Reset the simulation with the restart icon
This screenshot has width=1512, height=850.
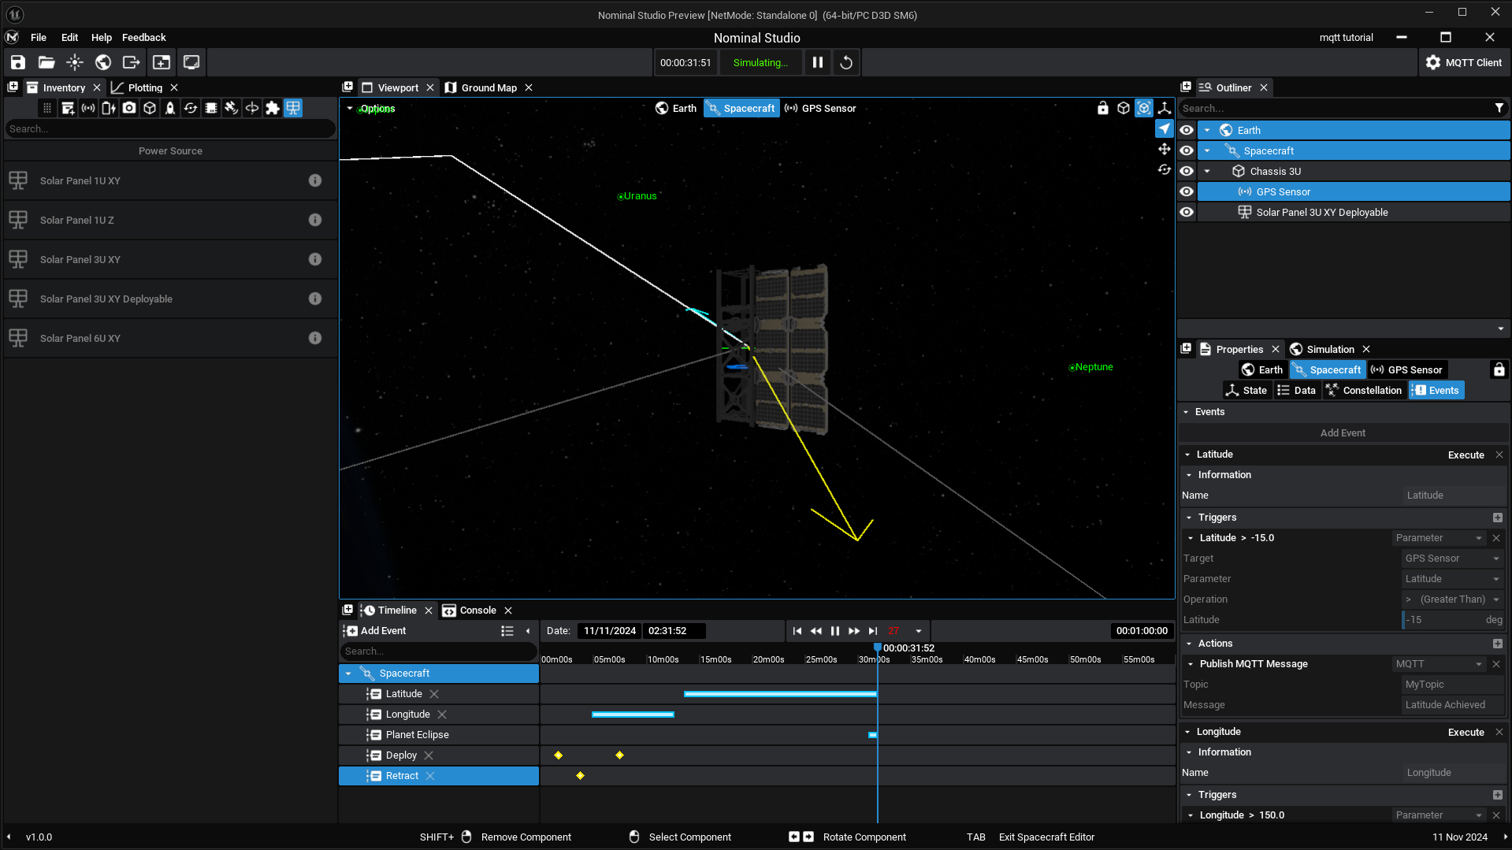coord(846,62)
